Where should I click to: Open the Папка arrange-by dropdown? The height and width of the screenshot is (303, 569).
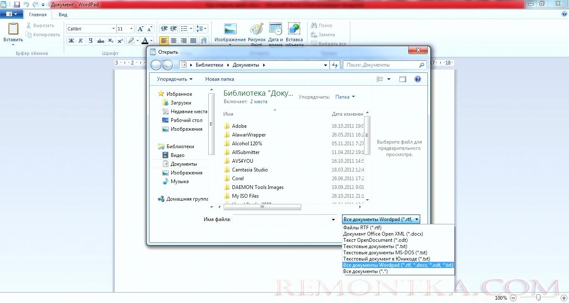click(345, 97)
